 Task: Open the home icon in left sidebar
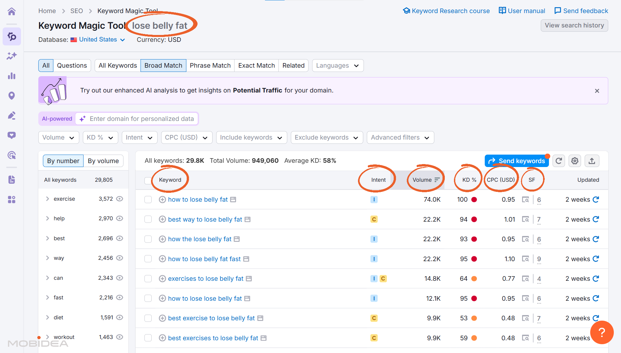[12, 12]
